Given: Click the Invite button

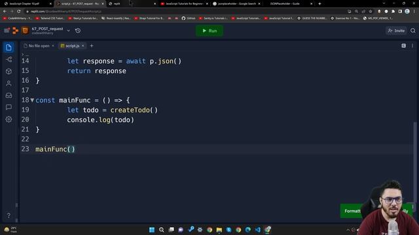Looking at the screenshot, I should tap(396, 31).
